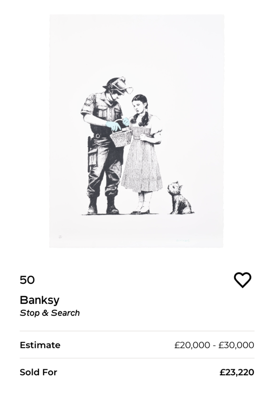Click the blue glove in the artwork
This screenshot has height=395, width=272.
point(113,126)
